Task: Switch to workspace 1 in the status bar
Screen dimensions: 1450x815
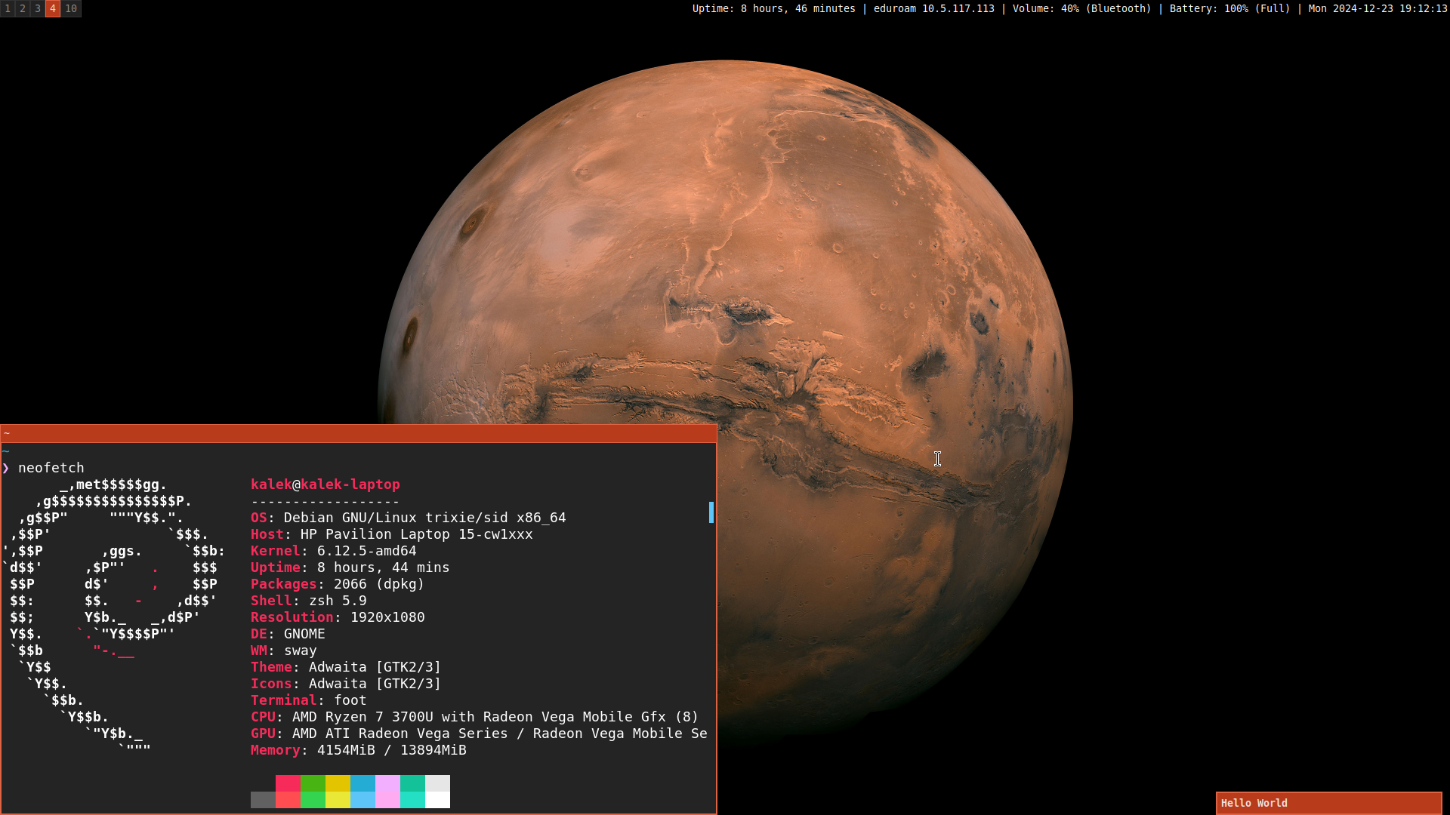Action: (8, 8)
